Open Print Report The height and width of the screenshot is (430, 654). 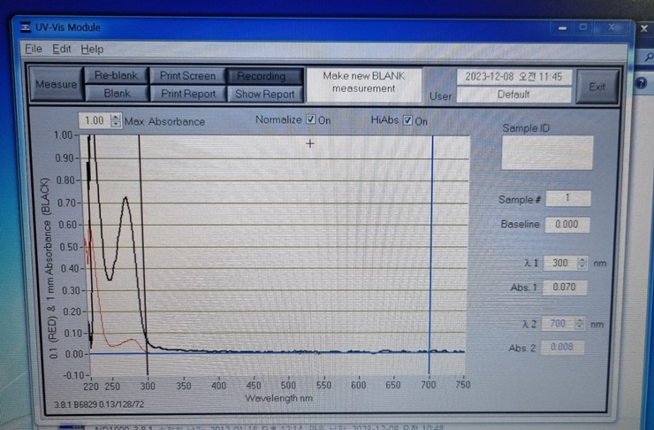[x=187, y=93]
